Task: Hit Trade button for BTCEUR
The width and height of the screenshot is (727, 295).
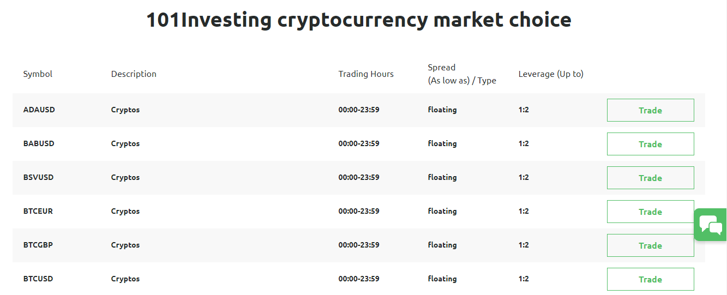Action: [x=650, y=212]
